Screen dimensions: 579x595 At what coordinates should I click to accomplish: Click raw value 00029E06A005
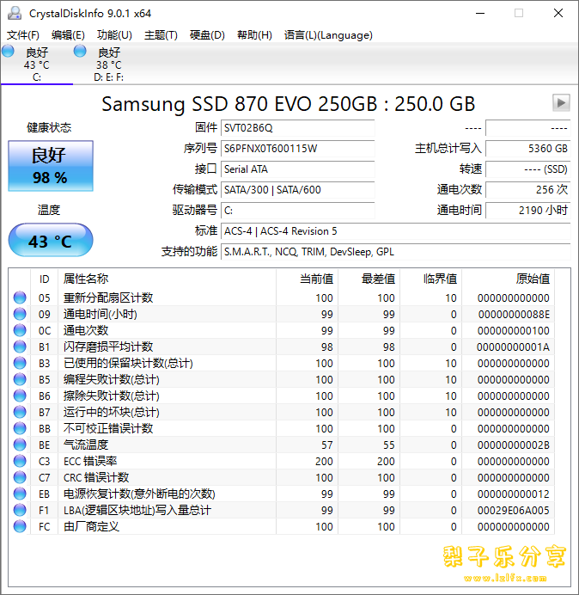(514, 511)
